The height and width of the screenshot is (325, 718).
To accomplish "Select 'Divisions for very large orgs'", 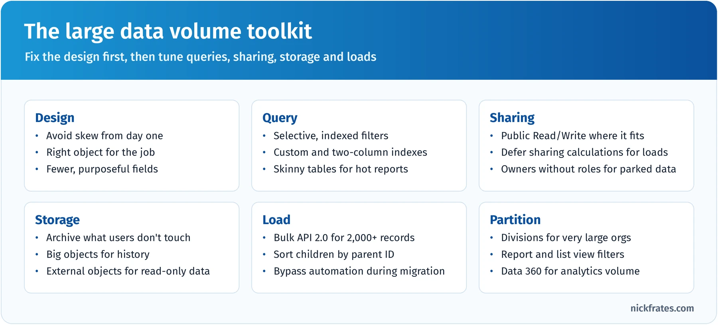I will click(566, 238).
